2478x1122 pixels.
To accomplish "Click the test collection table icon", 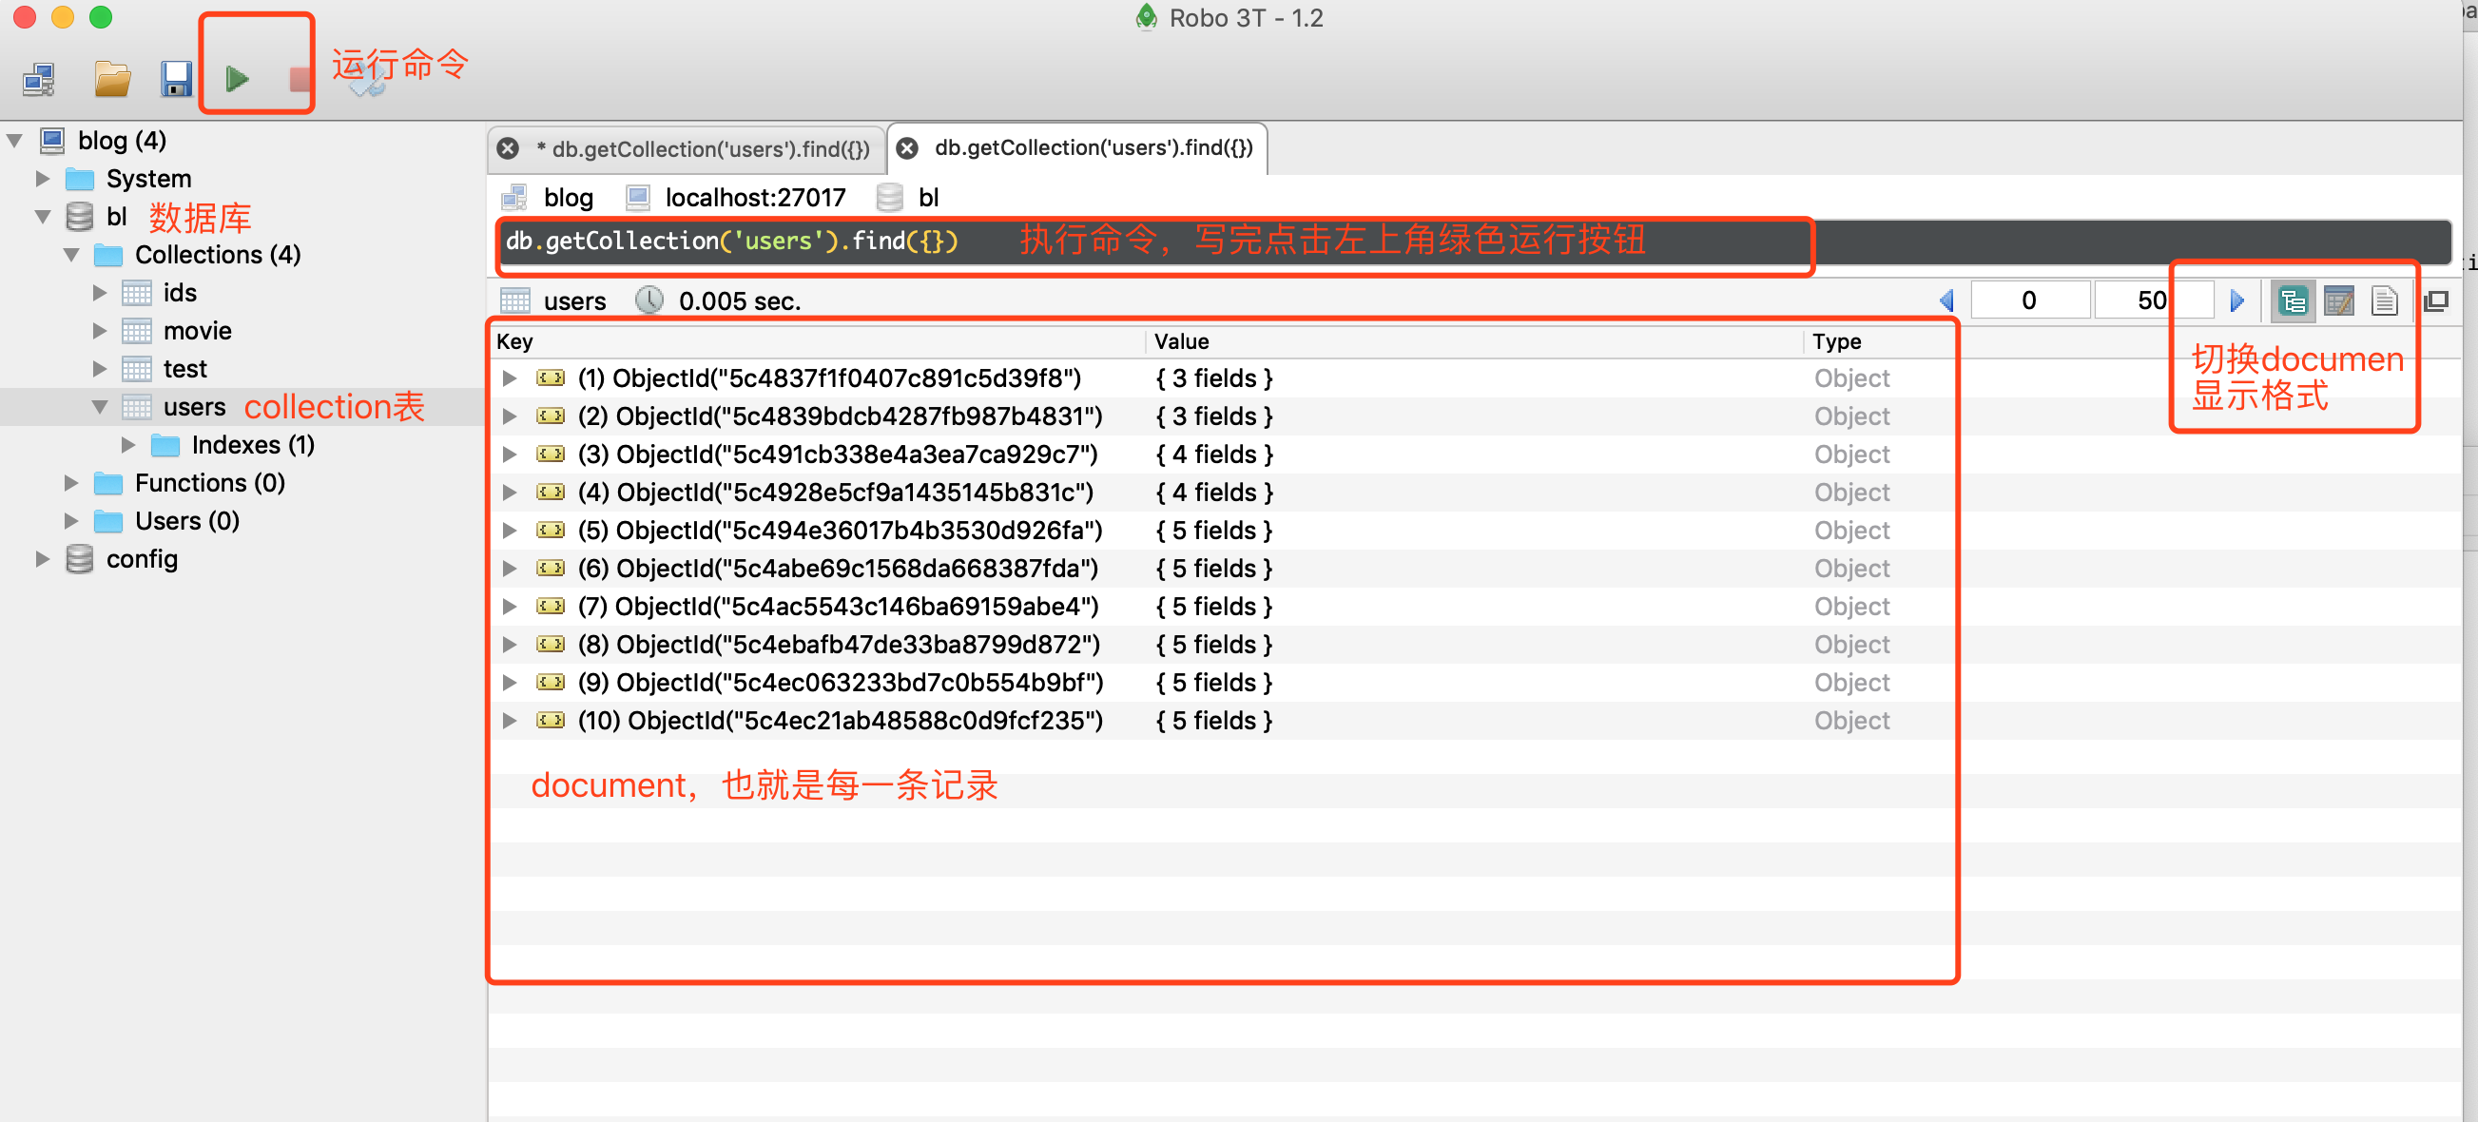I will coord(137,369).
